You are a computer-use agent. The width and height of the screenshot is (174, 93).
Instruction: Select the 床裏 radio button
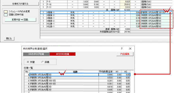(42, 62)
